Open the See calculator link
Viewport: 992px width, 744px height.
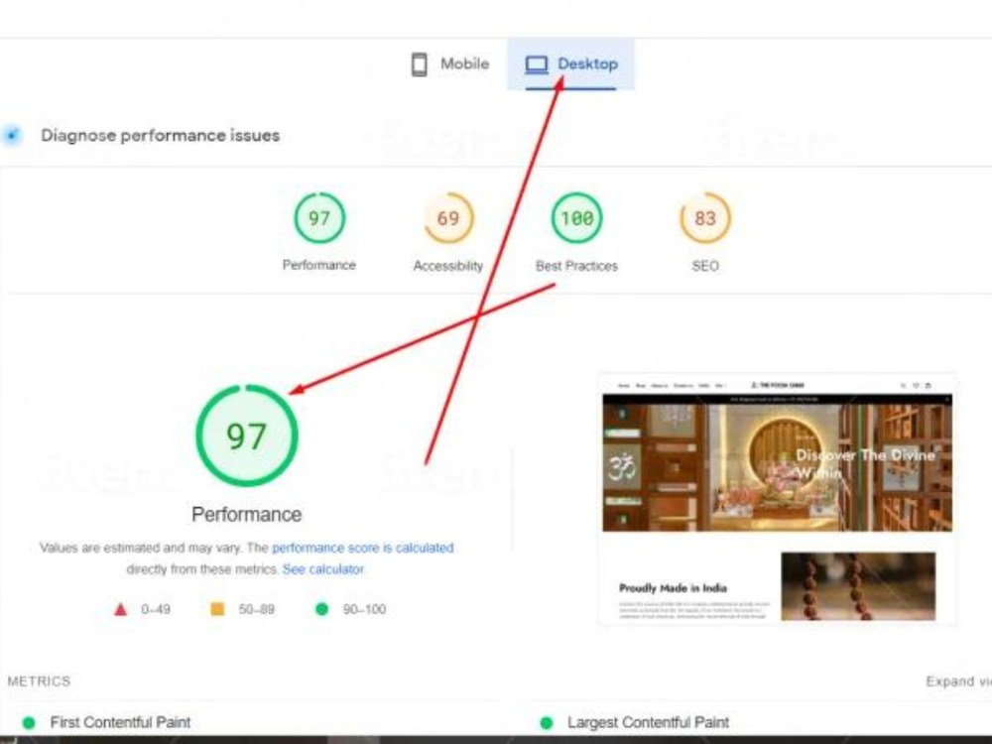pos(322,569)
